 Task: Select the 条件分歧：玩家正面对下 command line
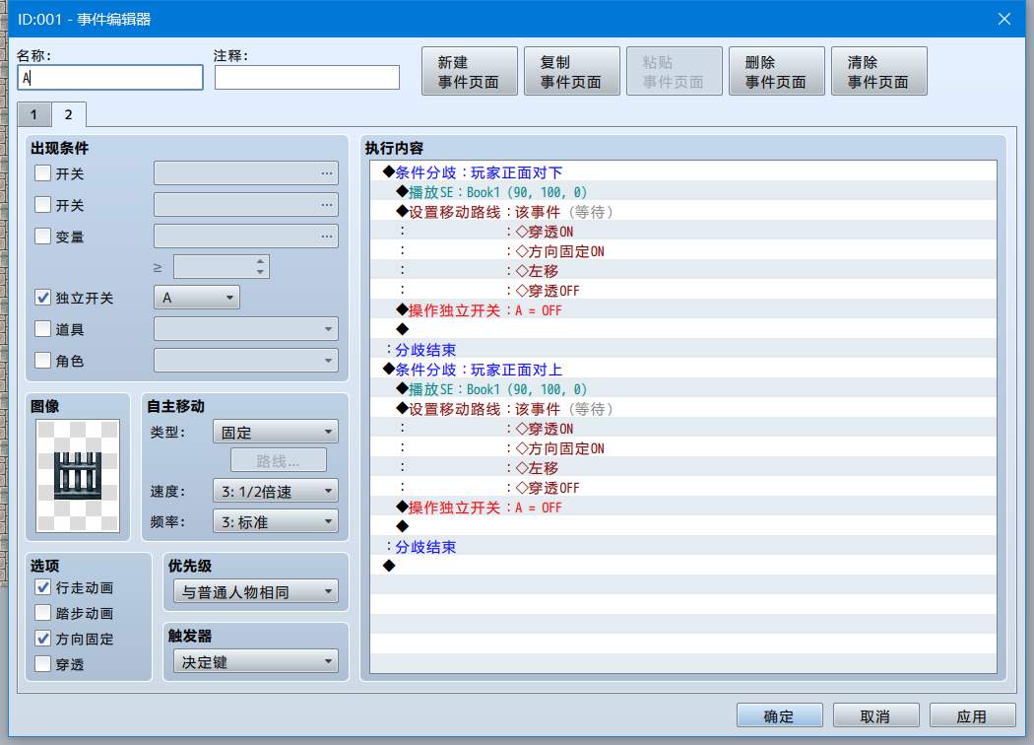click(x=683, y=172)
